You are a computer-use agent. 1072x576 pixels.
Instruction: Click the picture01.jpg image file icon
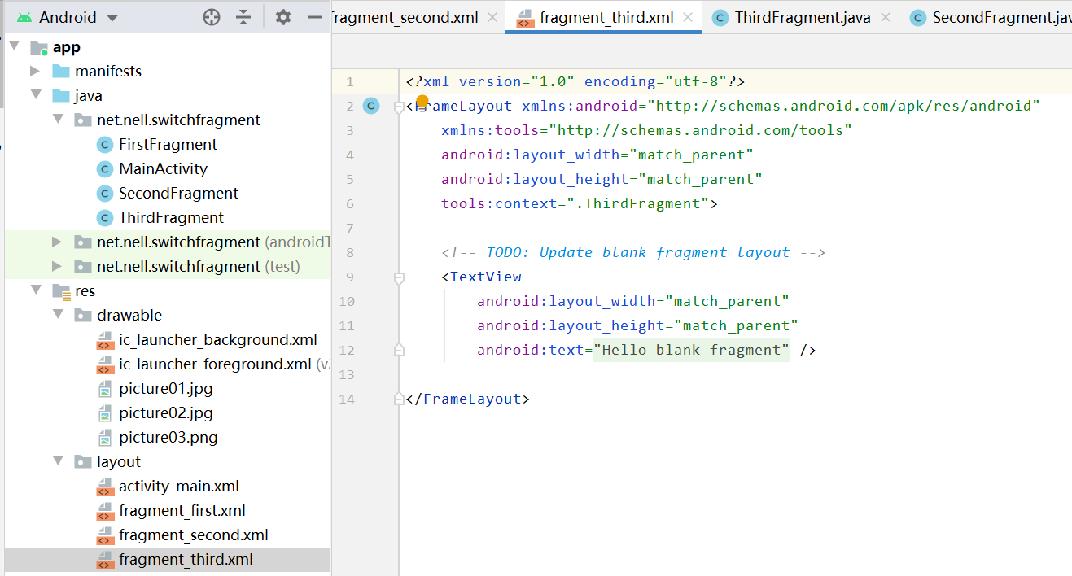coord(104,389)
